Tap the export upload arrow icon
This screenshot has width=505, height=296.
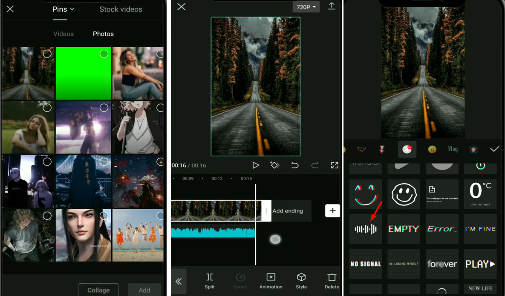(332, 6)
